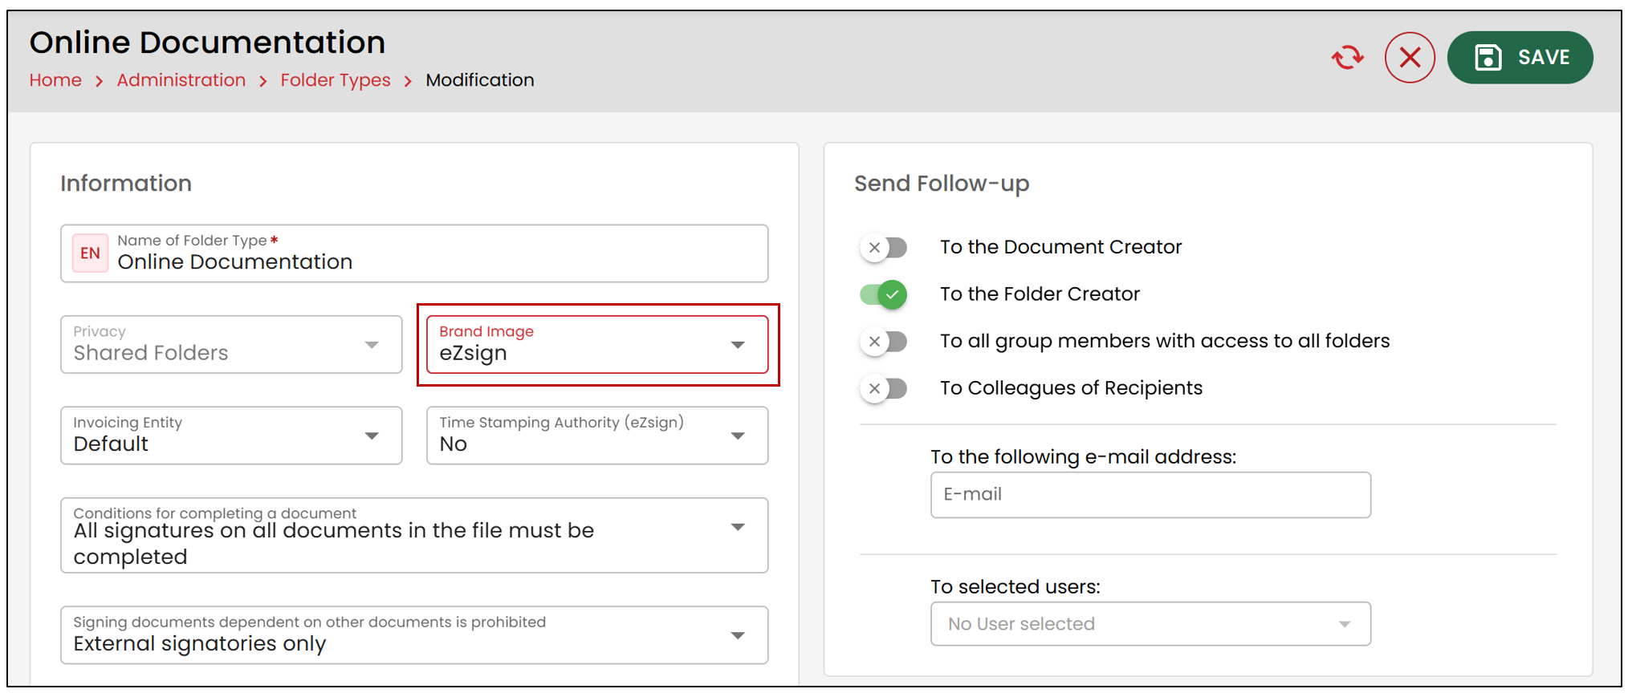Viewport: 1628px width, 693px height.
Task: Open Conditions for completing a document dropdown
Action: (x=414, y=535)
